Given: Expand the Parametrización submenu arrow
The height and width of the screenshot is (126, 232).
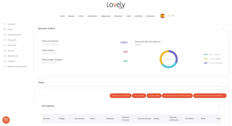Looking at the screenshot, I should point(27,35).
